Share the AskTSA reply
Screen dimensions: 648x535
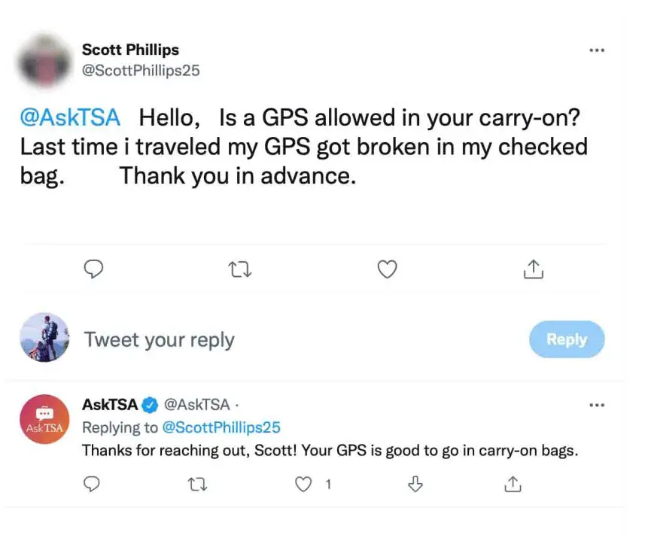tap(513, 485)
